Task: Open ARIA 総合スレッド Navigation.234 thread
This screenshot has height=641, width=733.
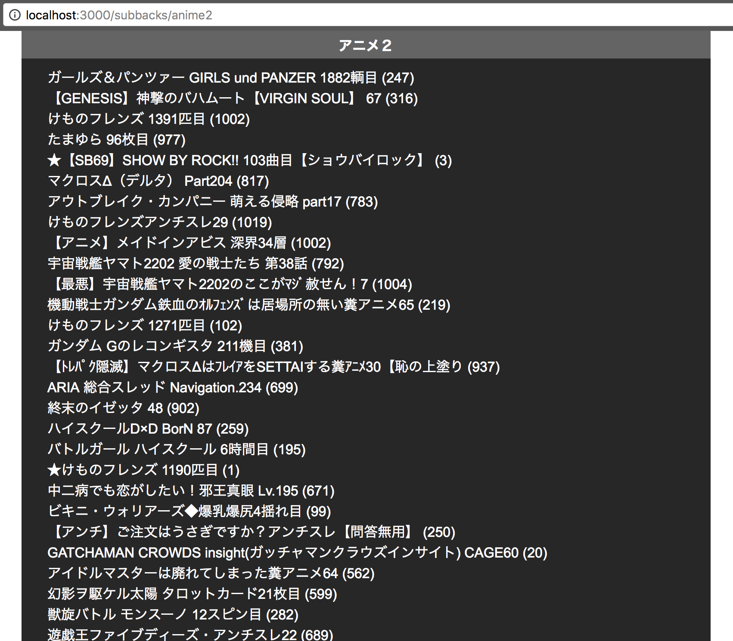Action: tap(173, 387)
